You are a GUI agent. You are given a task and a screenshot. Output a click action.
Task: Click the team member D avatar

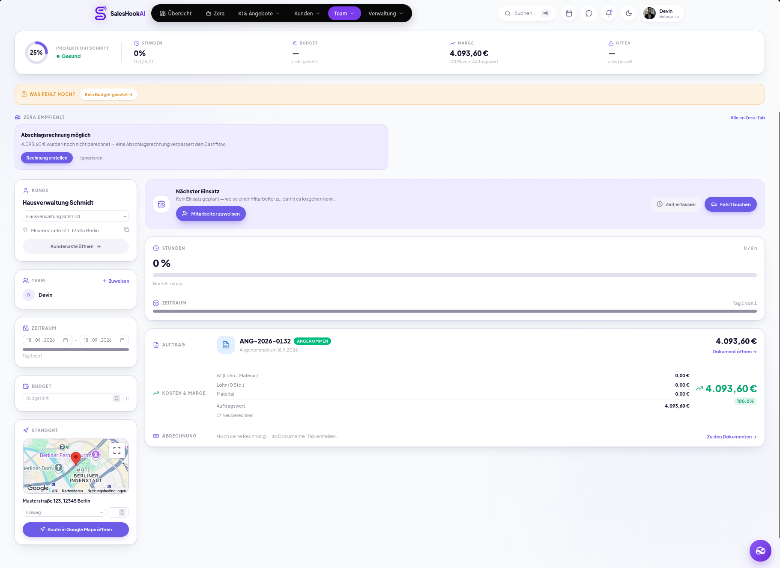point(29,295)
